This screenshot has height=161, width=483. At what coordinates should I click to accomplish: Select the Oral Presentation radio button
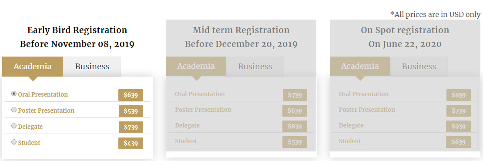[x=14, y=94]
